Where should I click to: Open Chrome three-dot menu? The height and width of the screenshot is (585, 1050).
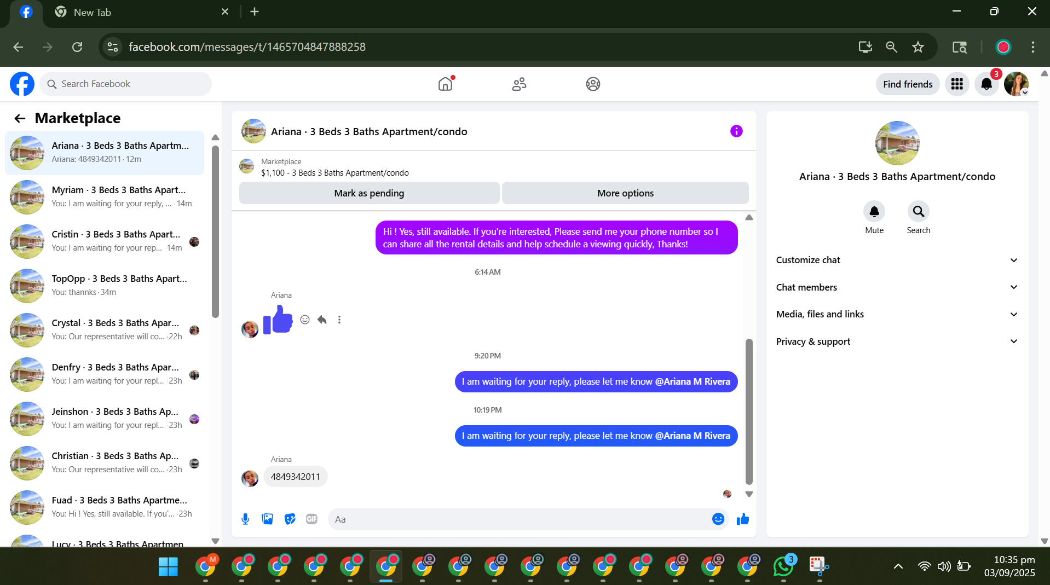pyautogui.click(x=1032, y=47)
